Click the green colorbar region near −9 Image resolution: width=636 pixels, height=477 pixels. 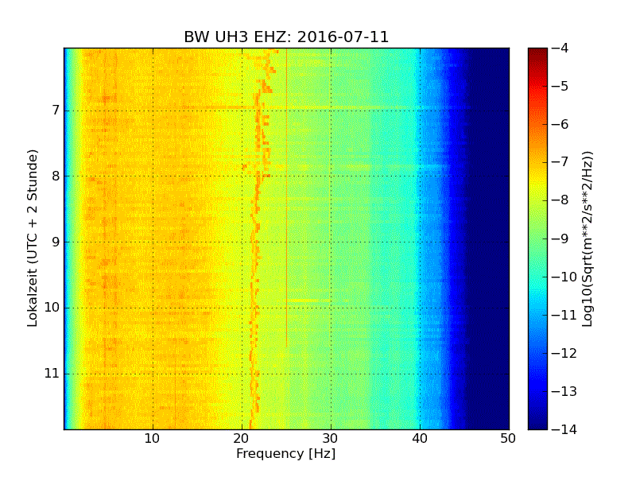point(537,238)
